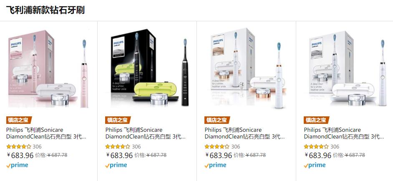Click ¥683.96 price of the fourth product
Image resolution: width=393 pixels, height=181 pixels.
tap(318, 156)
